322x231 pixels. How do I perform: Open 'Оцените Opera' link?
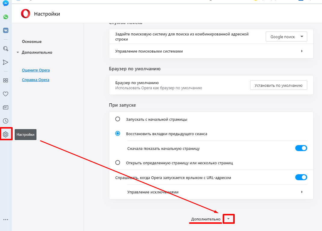pos(36,70)
